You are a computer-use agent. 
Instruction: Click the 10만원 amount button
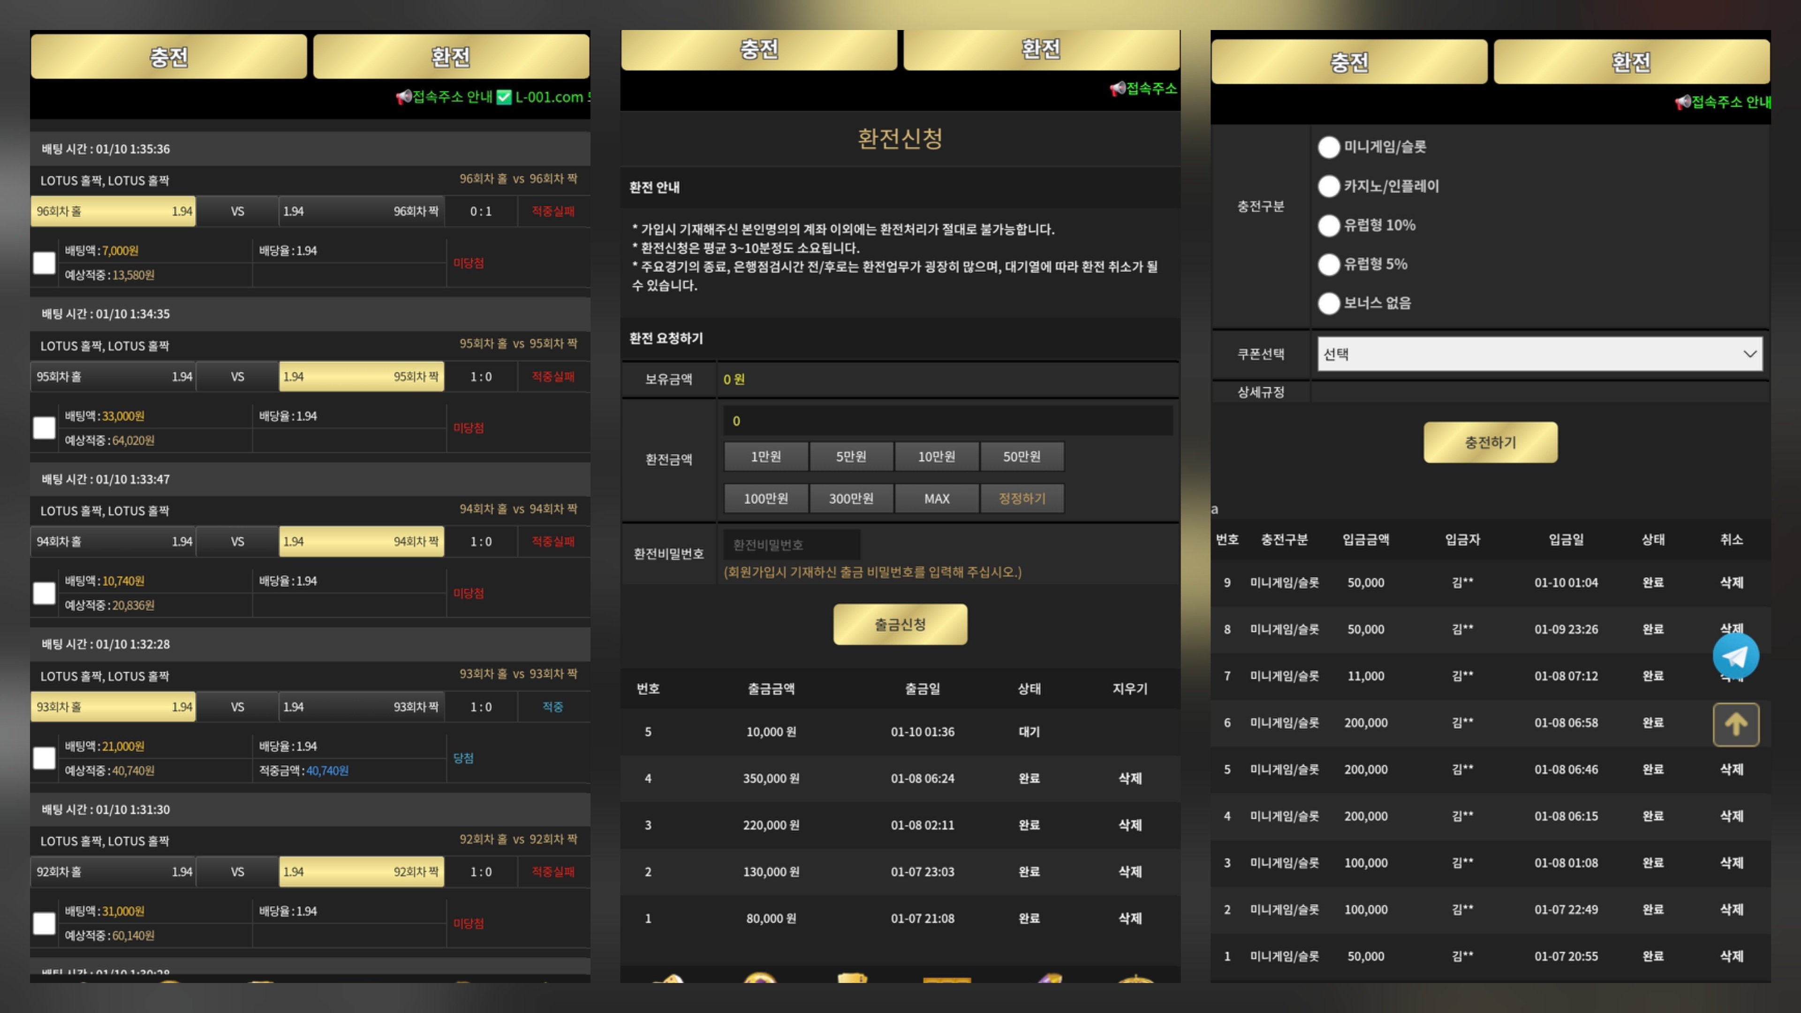pos(936,456)
